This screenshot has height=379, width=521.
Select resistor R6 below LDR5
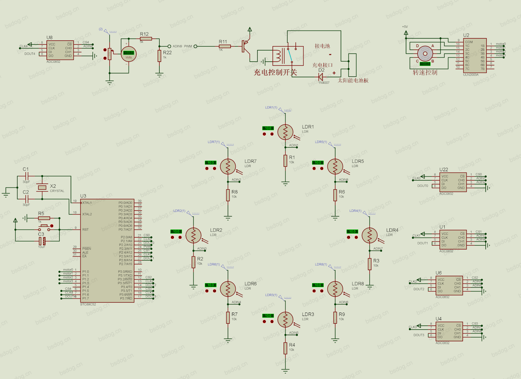[335, 195]
